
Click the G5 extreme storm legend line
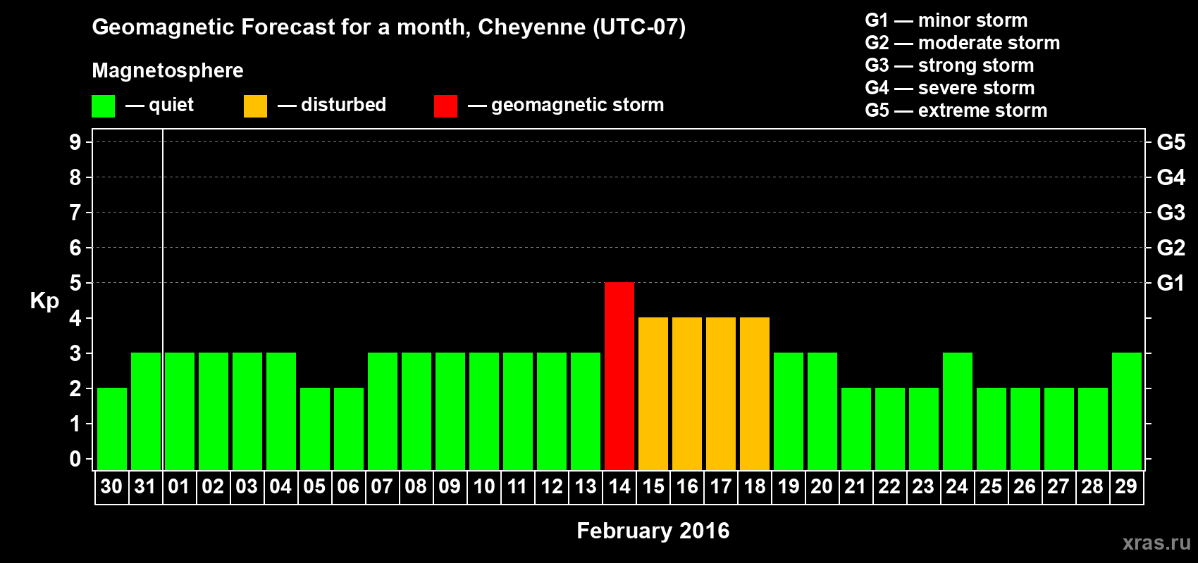956,110
